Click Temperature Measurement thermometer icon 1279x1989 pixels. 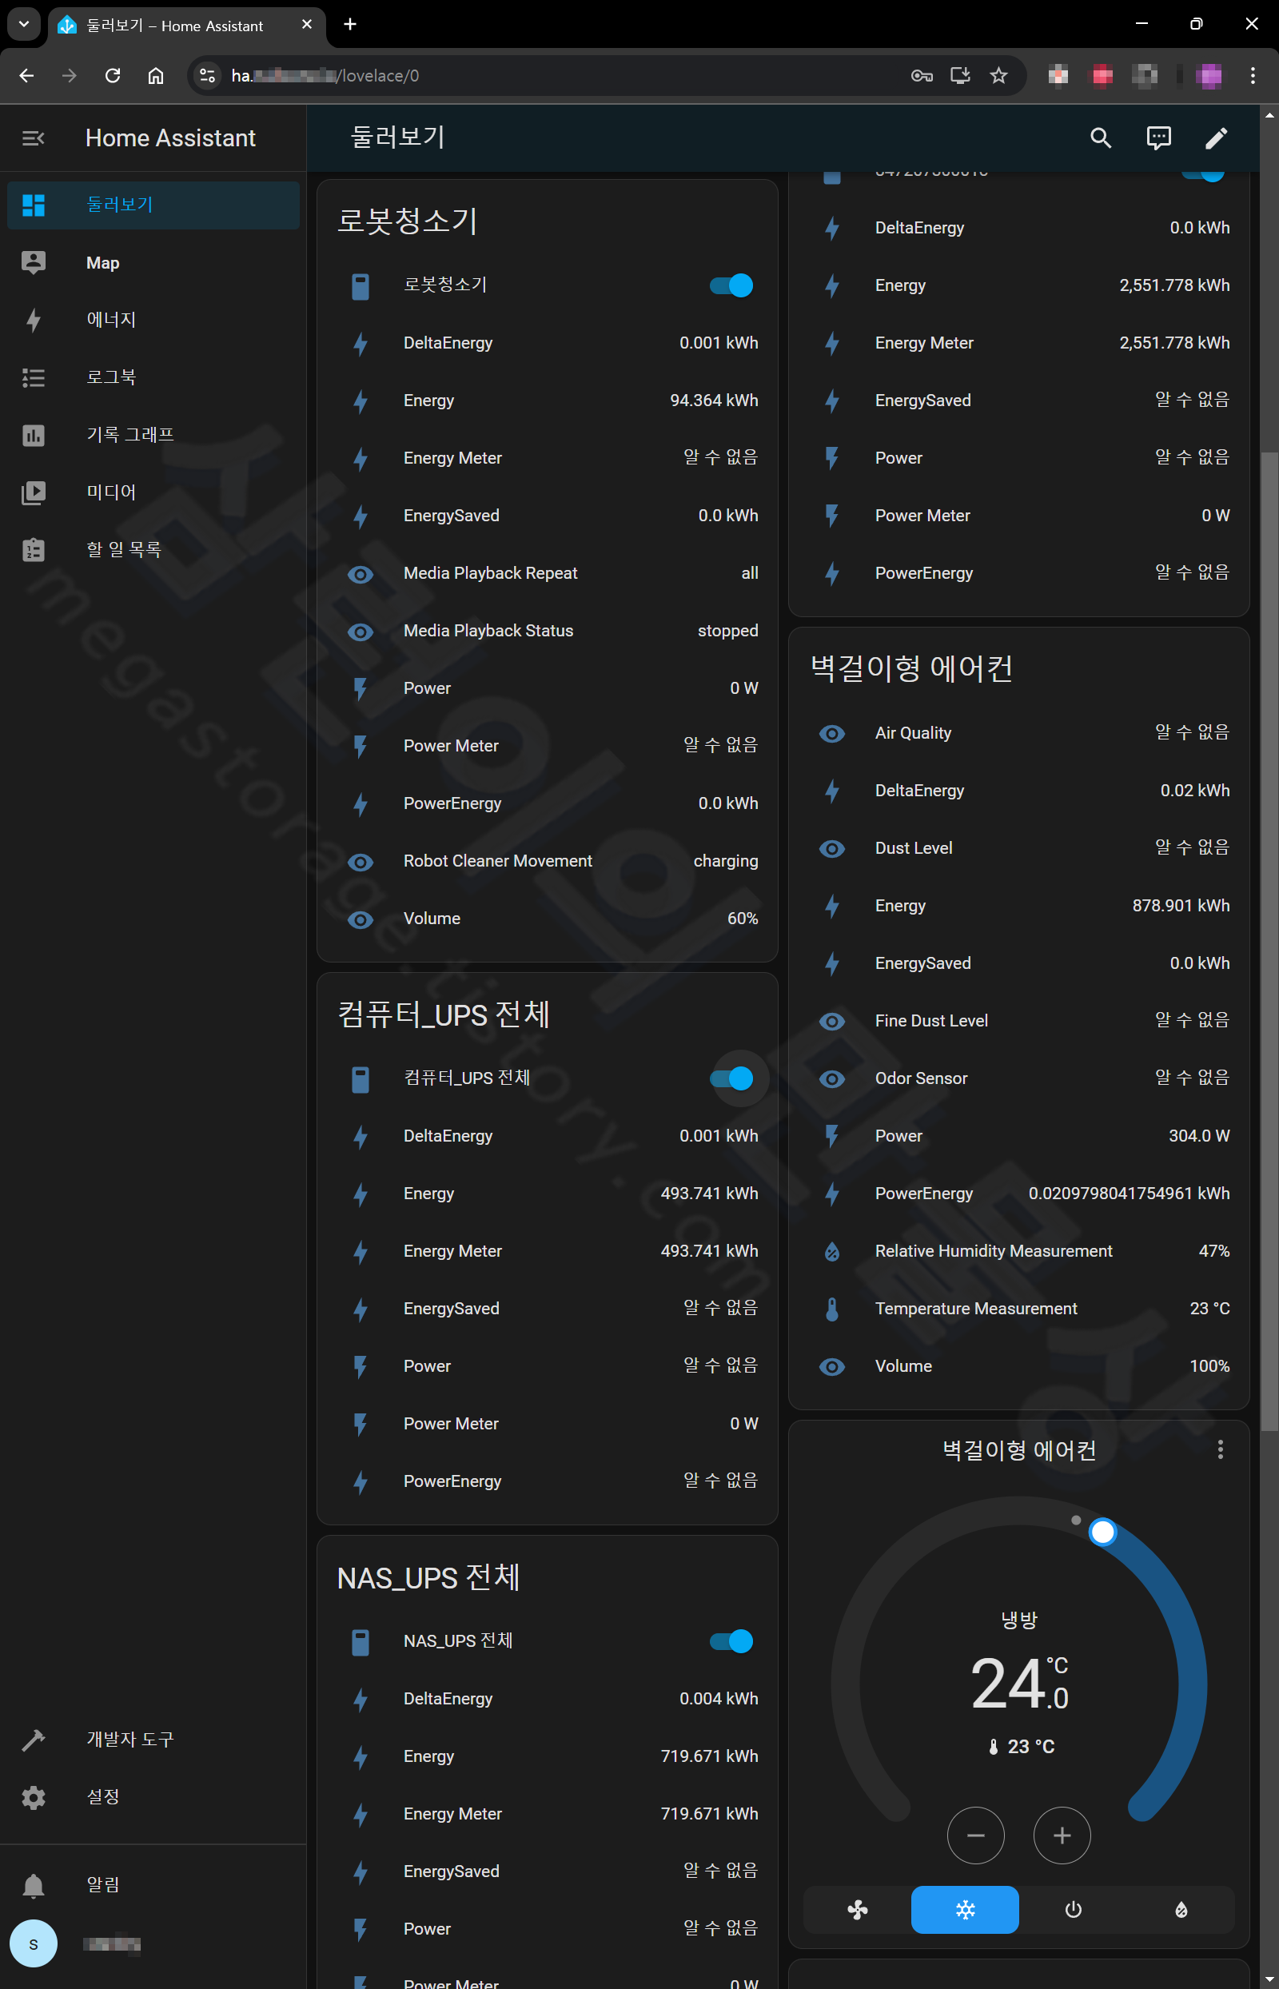[x=832, y=1309]
